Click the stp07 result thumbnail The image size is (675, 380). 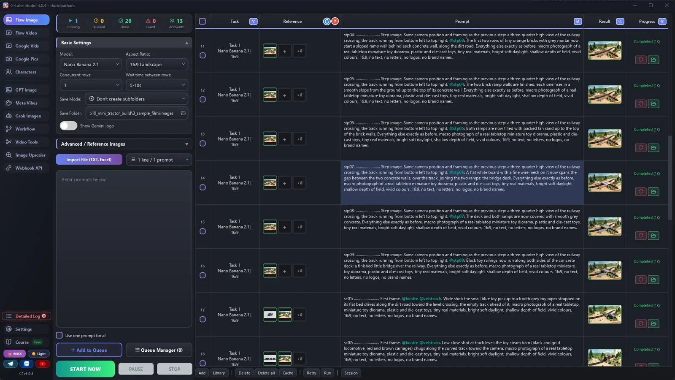pos(605,182)
